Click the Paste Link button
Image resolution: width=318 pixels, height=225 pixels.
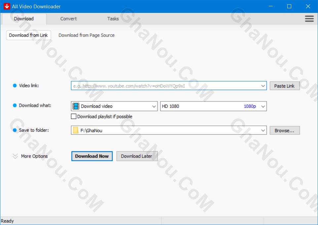[x=285, y=86]
